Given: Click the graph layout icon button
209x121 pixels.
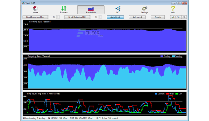Looking at the screenshot, I should [x=184, y=17].
